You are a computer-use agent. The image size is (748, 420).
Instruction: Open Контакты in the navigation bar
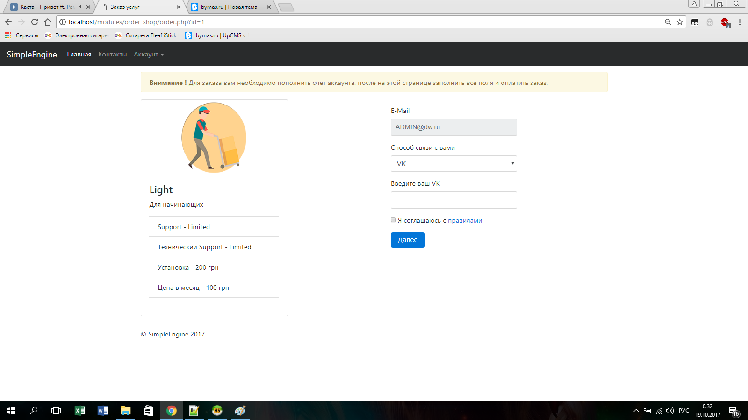[x=112, y=55]
